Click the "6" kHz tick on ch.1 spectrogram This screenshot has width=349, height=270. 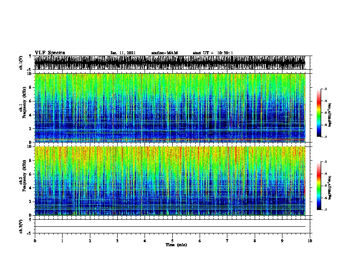(30, 101)
